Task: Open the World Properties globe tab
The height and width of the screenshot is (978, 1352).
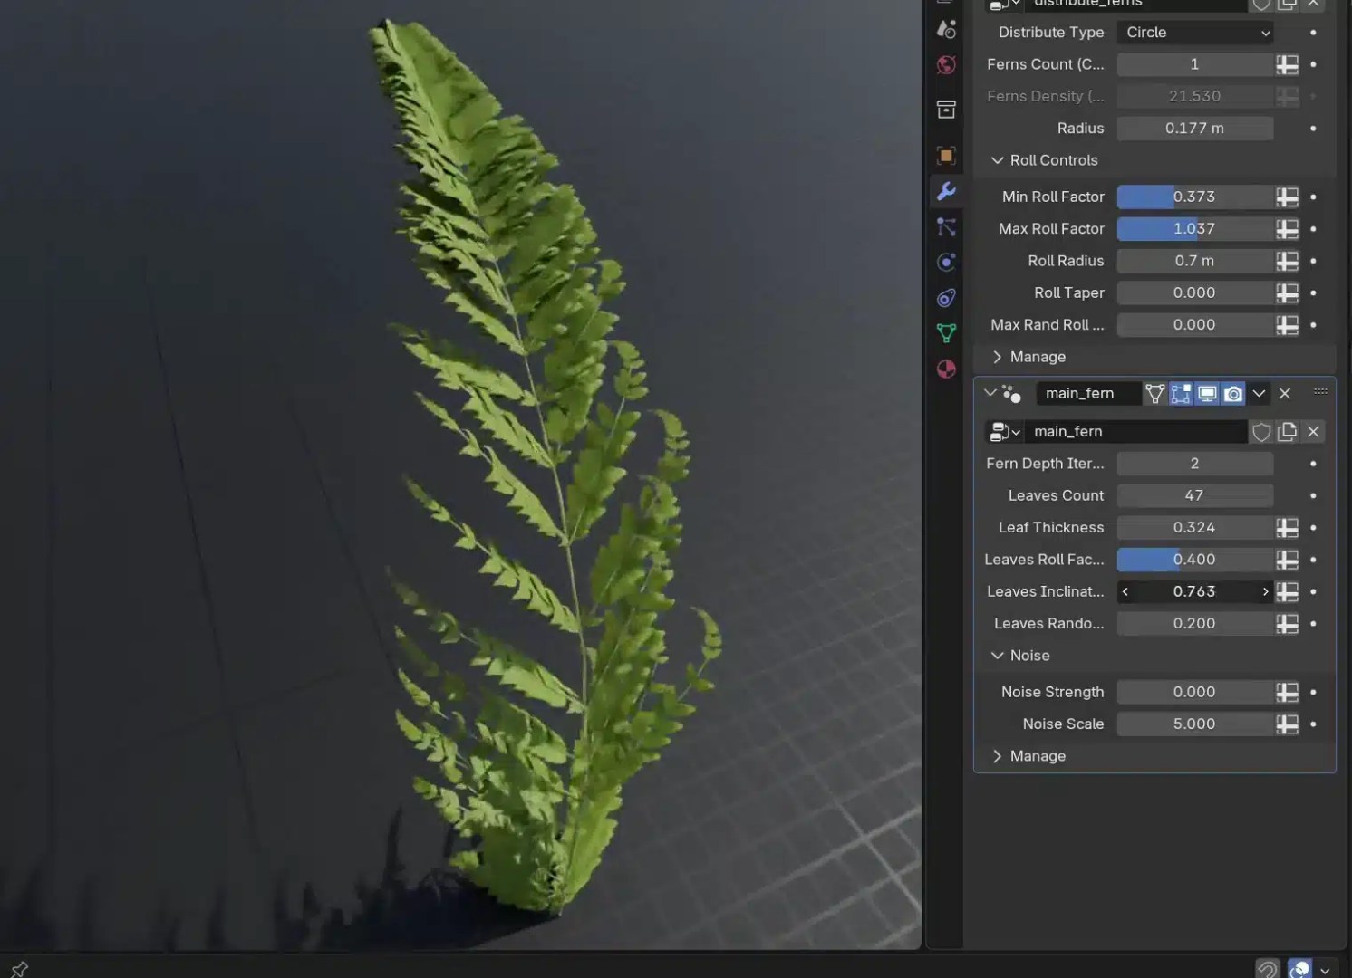Action: pyautogui.click(x=945, y=63)
